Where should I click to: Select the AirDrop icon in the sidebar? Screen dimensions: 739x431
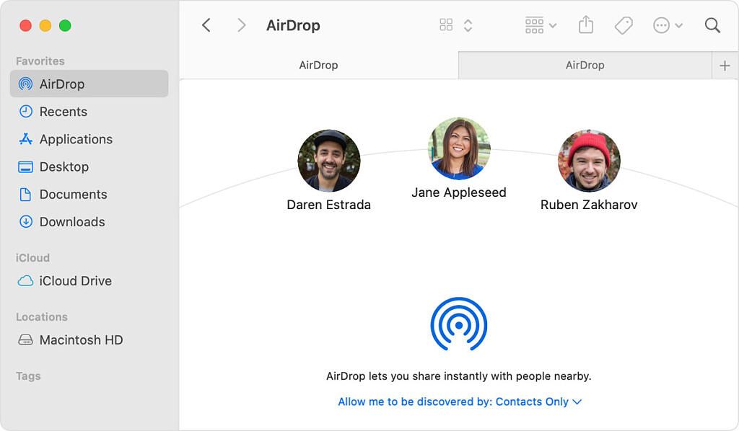point(27,84)
